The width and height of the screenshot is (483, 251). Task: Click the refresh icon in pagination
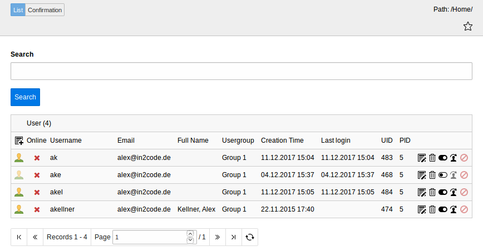[x=250, y=237]
